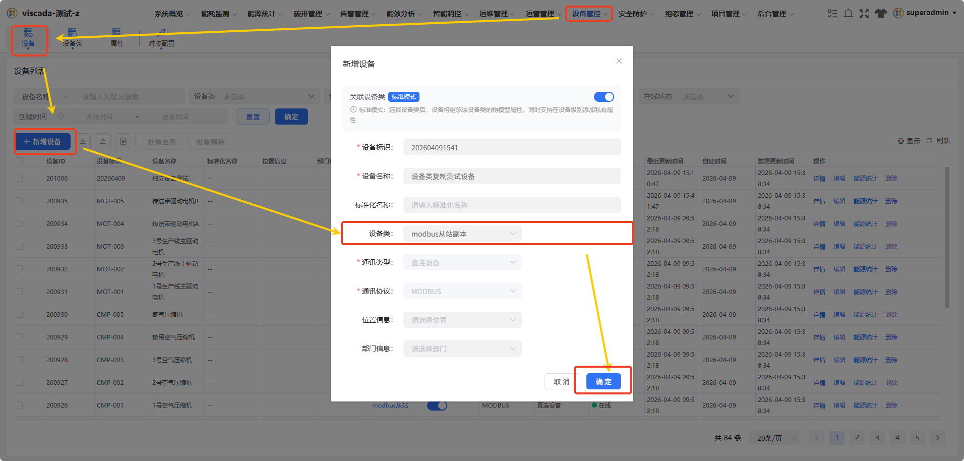Open the 告警管理 menu
This screenshot has height=461, width=964.
(358, 14)
